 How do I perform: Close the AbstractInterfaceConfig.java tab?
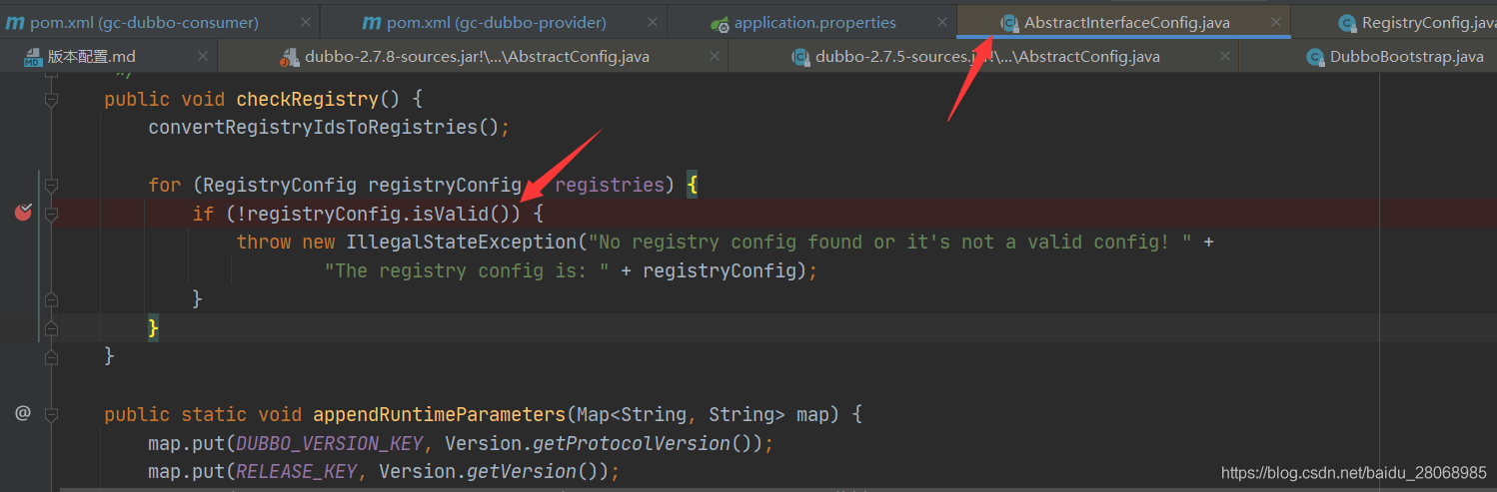[x=1275, y=22]
